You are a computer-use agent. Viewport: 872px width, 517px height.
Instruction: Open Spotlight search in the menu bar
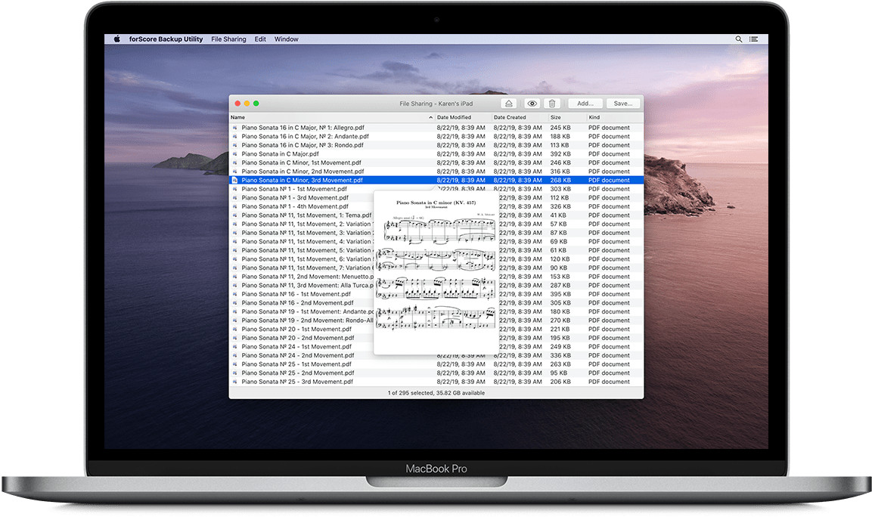739,39
